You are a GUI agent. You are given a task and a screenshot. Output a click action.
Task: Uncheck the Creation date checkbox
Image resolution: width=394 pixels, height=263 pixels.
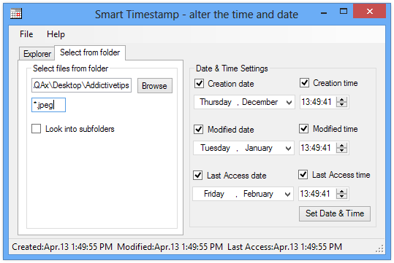tap(200, 83)
